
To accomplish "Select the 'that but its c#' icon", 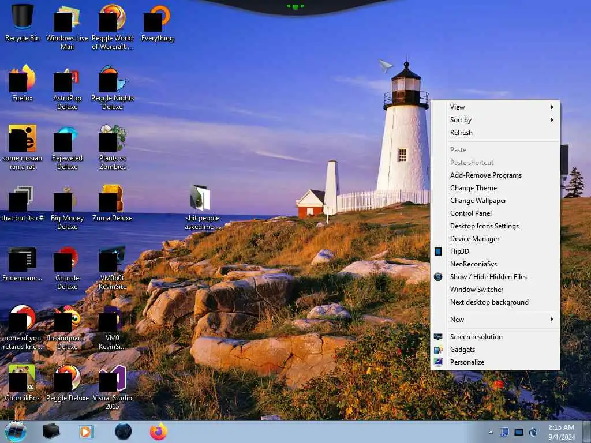I will coord(23,202).
